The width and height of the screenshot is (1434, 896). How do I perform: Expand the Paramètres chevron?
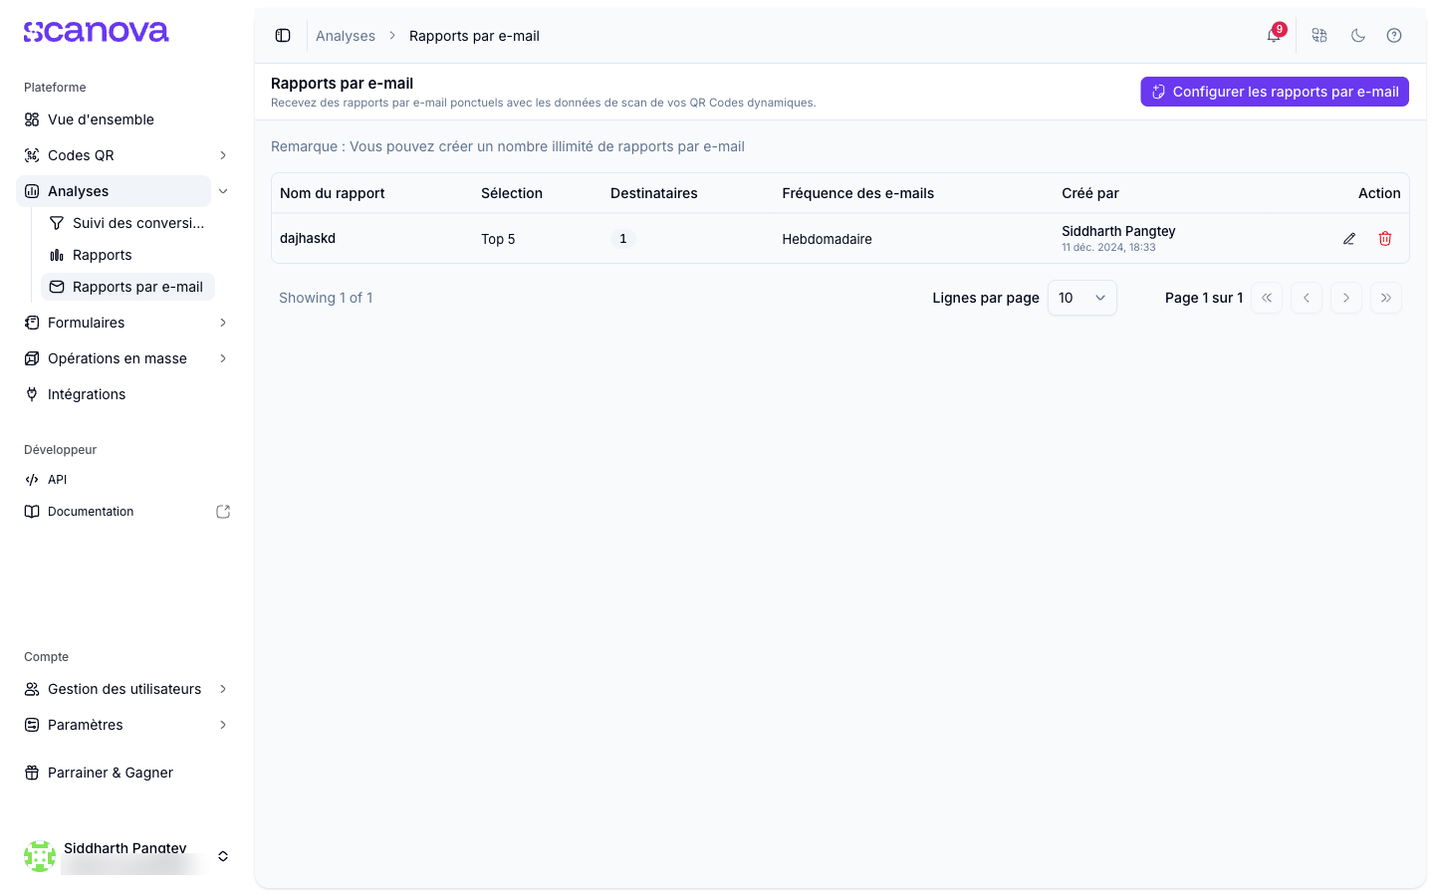tap(223, 725)
